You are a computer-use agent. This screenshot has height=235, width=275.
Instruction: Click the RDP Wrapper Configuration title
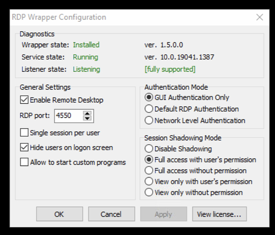click(59, 17)
